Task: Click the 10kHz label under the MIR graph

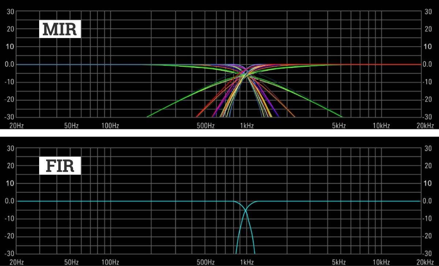Action: [381, 126]
